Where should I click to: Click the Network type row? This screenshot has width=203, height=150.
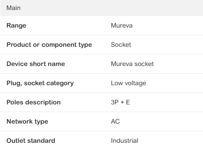pos(102,122)
